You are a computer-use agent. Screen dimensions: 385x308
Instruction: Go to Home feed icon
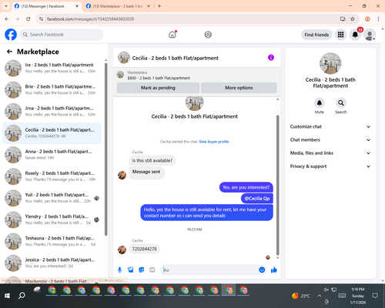click(172, 35)
